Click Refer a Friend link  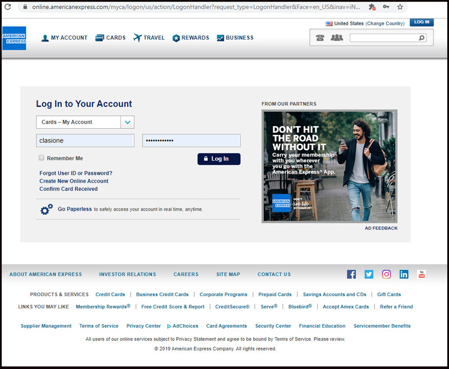tap(396, 306)
